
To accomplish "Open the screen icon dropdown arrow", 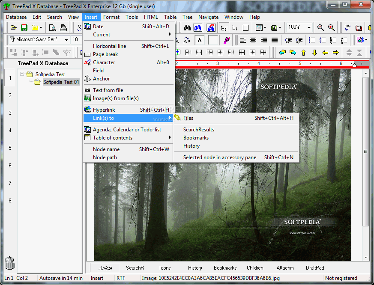I will (x=265, y=28).
